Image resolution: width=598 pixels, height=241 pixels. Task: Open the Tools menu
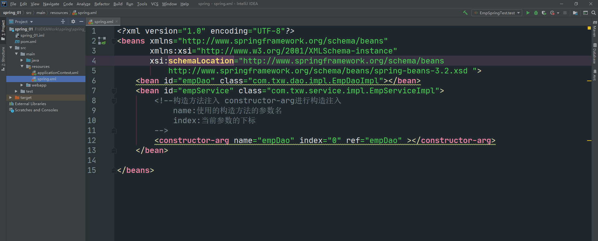tap(142, 4)
